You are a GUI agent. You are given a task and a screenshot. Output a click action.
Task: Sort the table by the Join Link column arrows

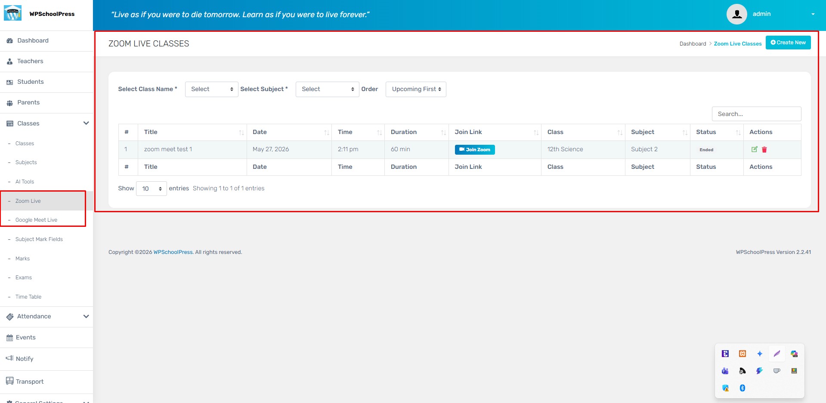536,133
